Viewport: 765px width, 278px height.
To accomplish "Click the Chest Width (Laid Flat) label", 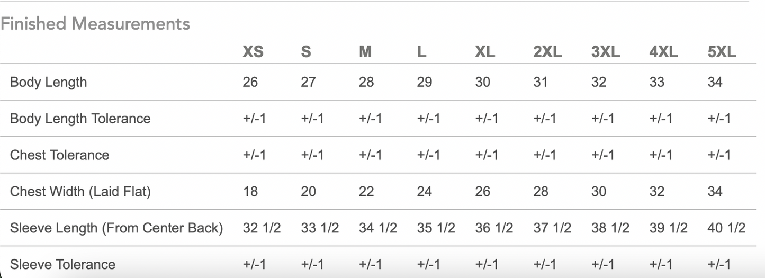I will point(80,191).
